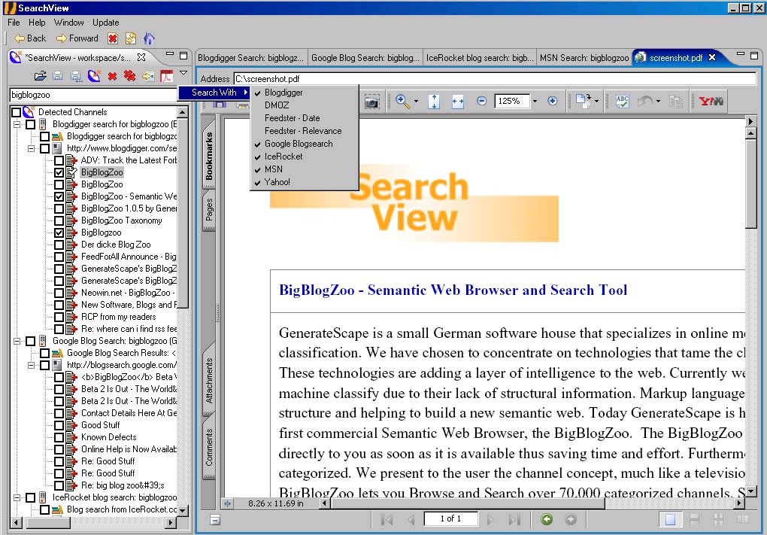Open the magnifier zoom tool dropdown arrow
Screen dimensions: 767x535
click(x=416, y=102)
